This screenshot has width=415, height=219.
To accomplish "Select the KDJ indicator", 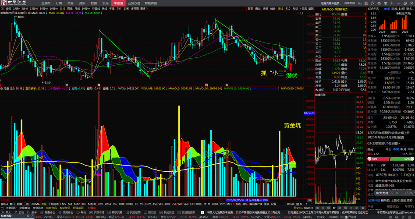I will point(84,204).
